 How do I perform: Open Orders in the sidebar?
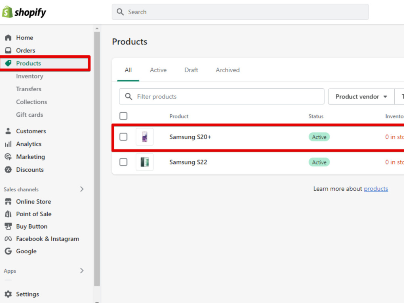(x=25, y=50)
